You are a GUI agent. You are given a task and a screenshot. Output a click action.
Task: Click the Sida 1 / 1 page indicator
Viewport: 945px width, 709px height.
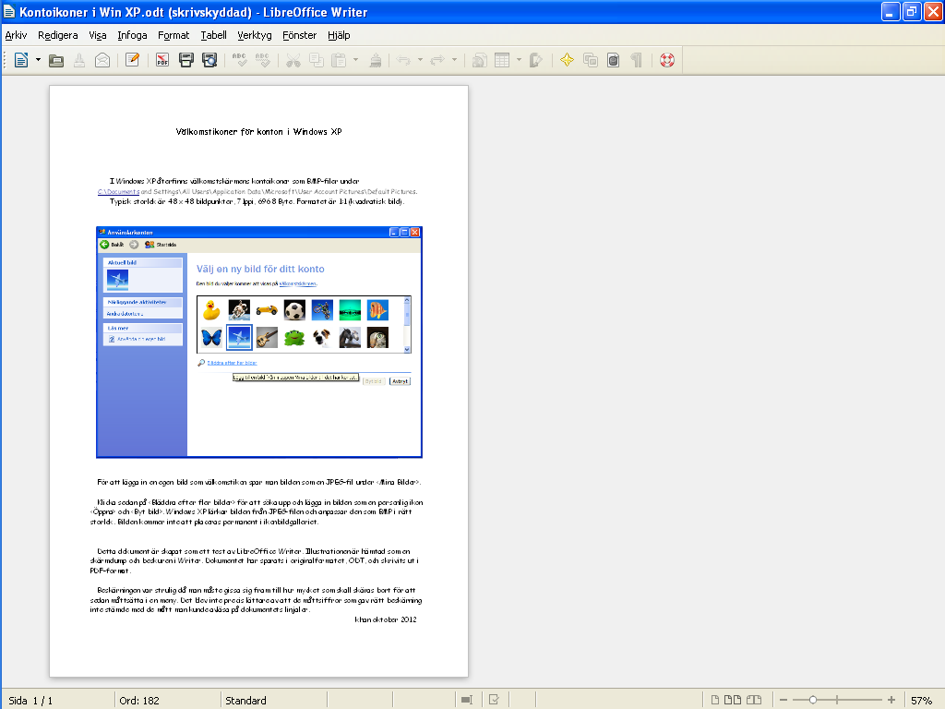point(30,700)
